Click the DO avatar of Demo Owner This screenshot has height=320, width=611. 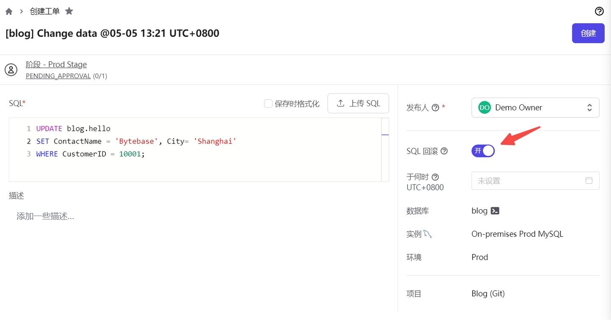485,108
